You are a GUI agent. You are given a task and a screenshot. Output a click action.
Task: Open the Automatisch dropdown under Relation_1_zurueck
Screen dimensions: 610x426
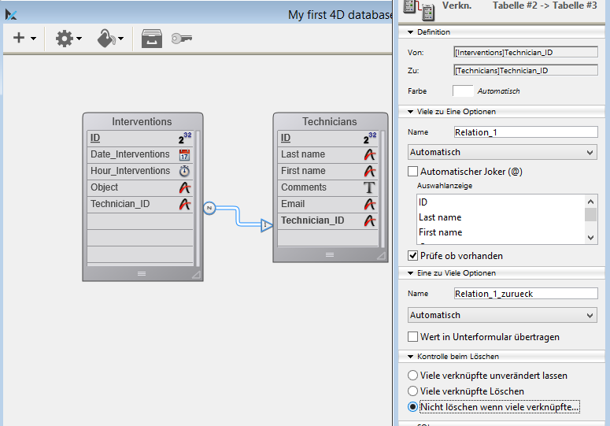502,315
